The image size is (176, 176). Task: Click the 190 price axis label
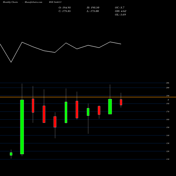pyautogui.click(x=168, y=96)
